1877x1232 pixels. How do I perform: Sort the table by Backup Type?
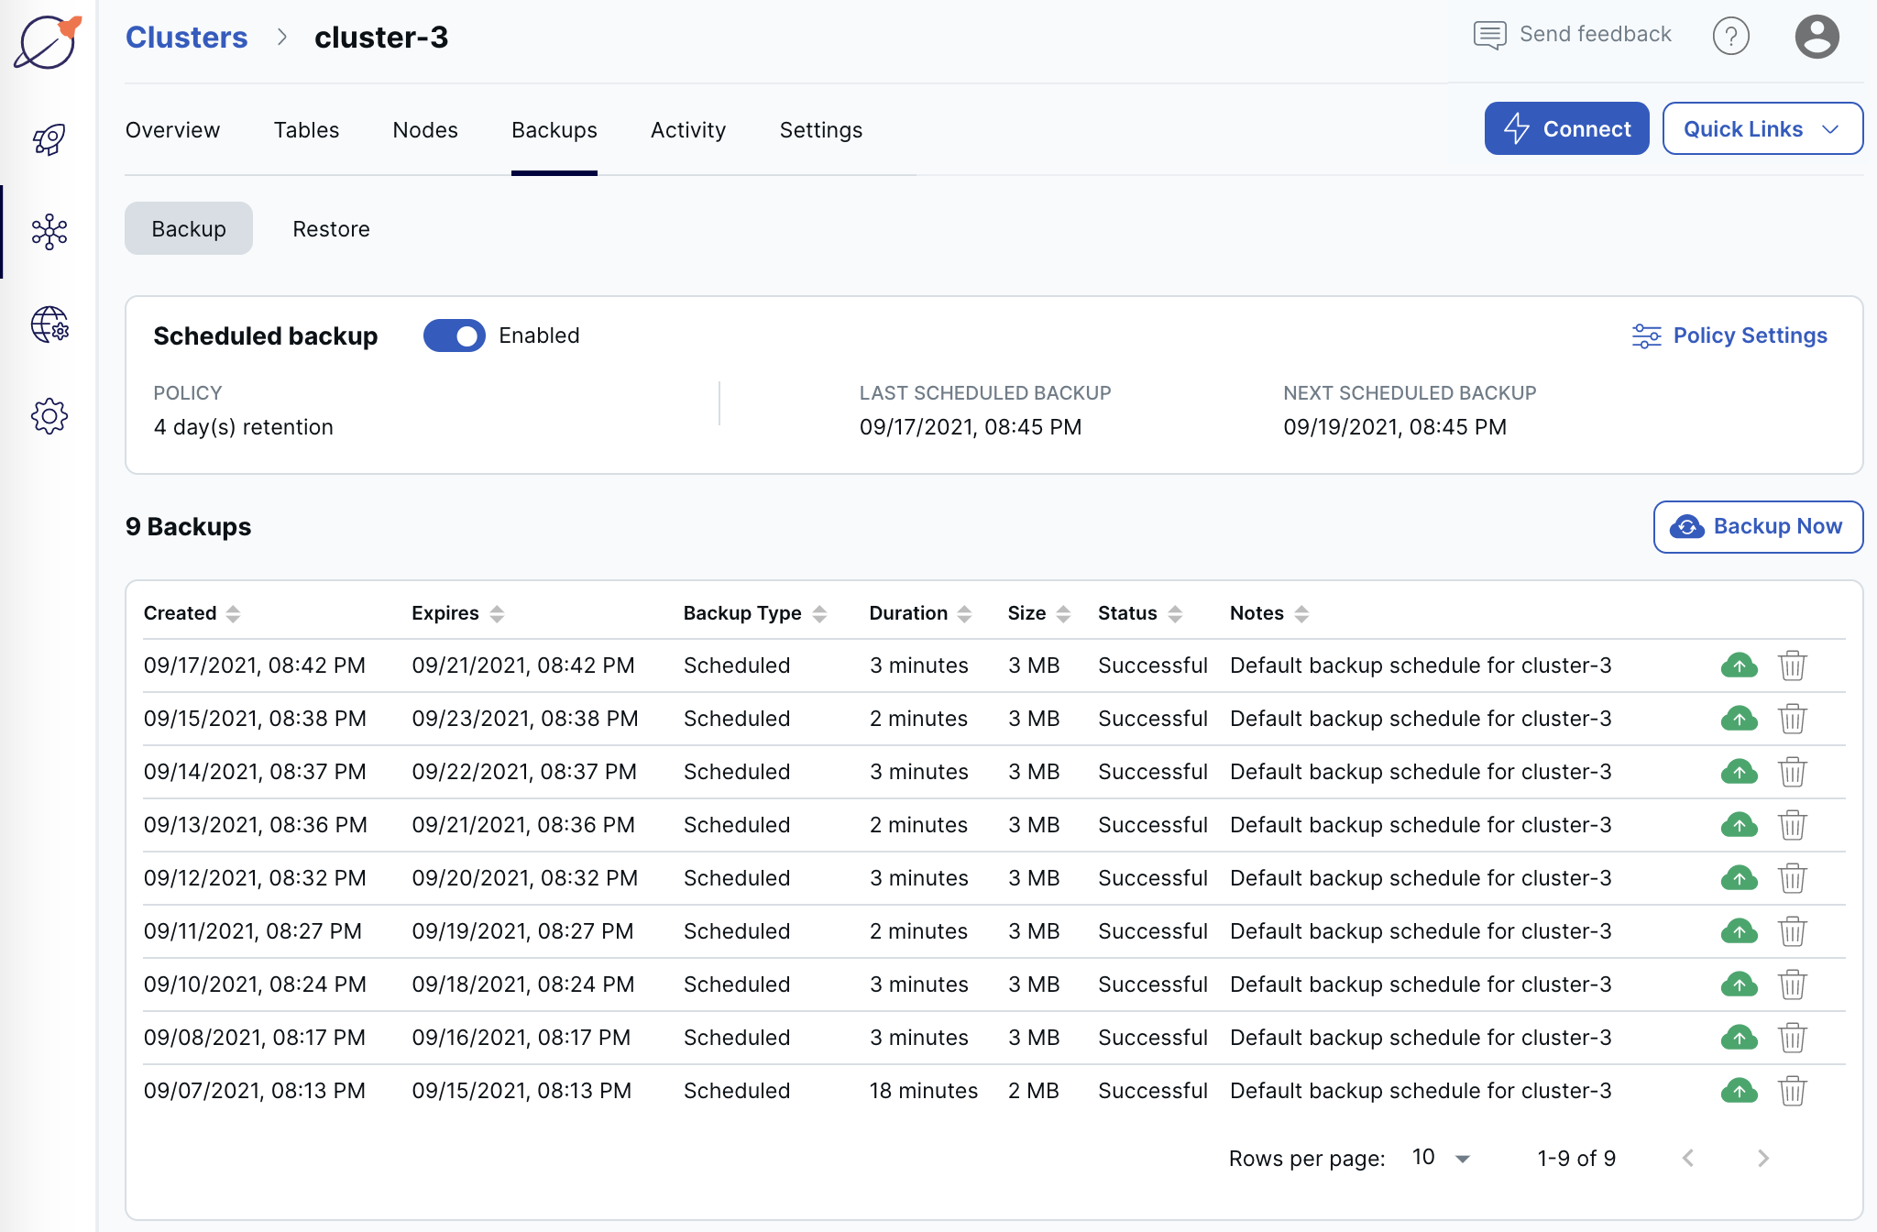click(x=754, y=613)
